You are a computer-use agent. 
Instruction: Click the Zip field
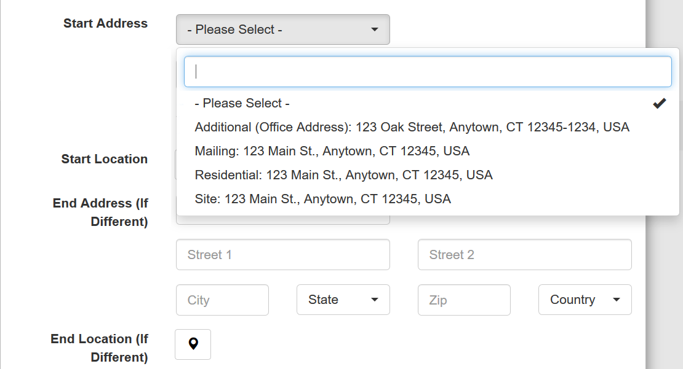tap(464, 300)
